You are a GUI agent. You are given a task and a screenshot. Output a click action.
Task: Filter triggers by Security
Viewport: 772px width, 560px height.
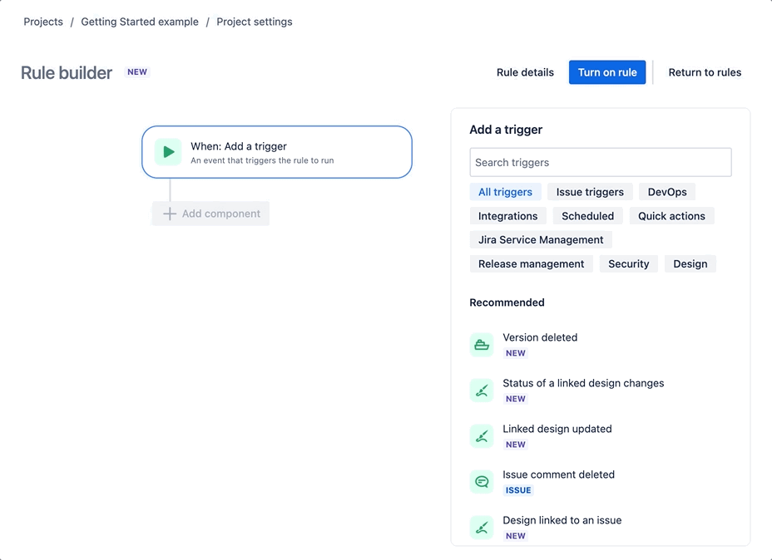click(629, 264)
